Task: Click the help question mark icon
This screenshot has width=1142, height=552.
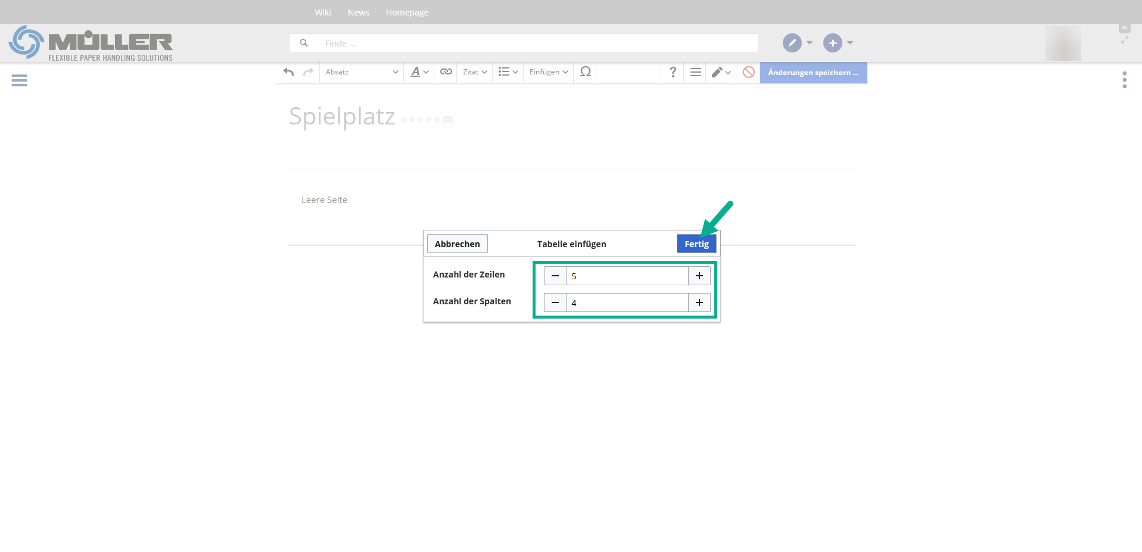Action: coord(673,72)
